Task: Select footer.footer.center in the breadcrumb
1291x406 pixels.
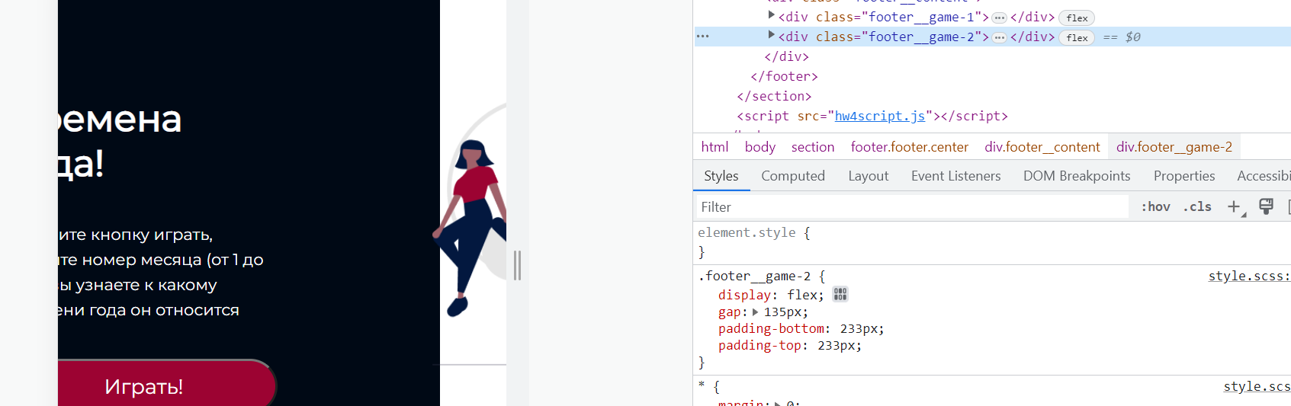Action: (x=910, y=147)
